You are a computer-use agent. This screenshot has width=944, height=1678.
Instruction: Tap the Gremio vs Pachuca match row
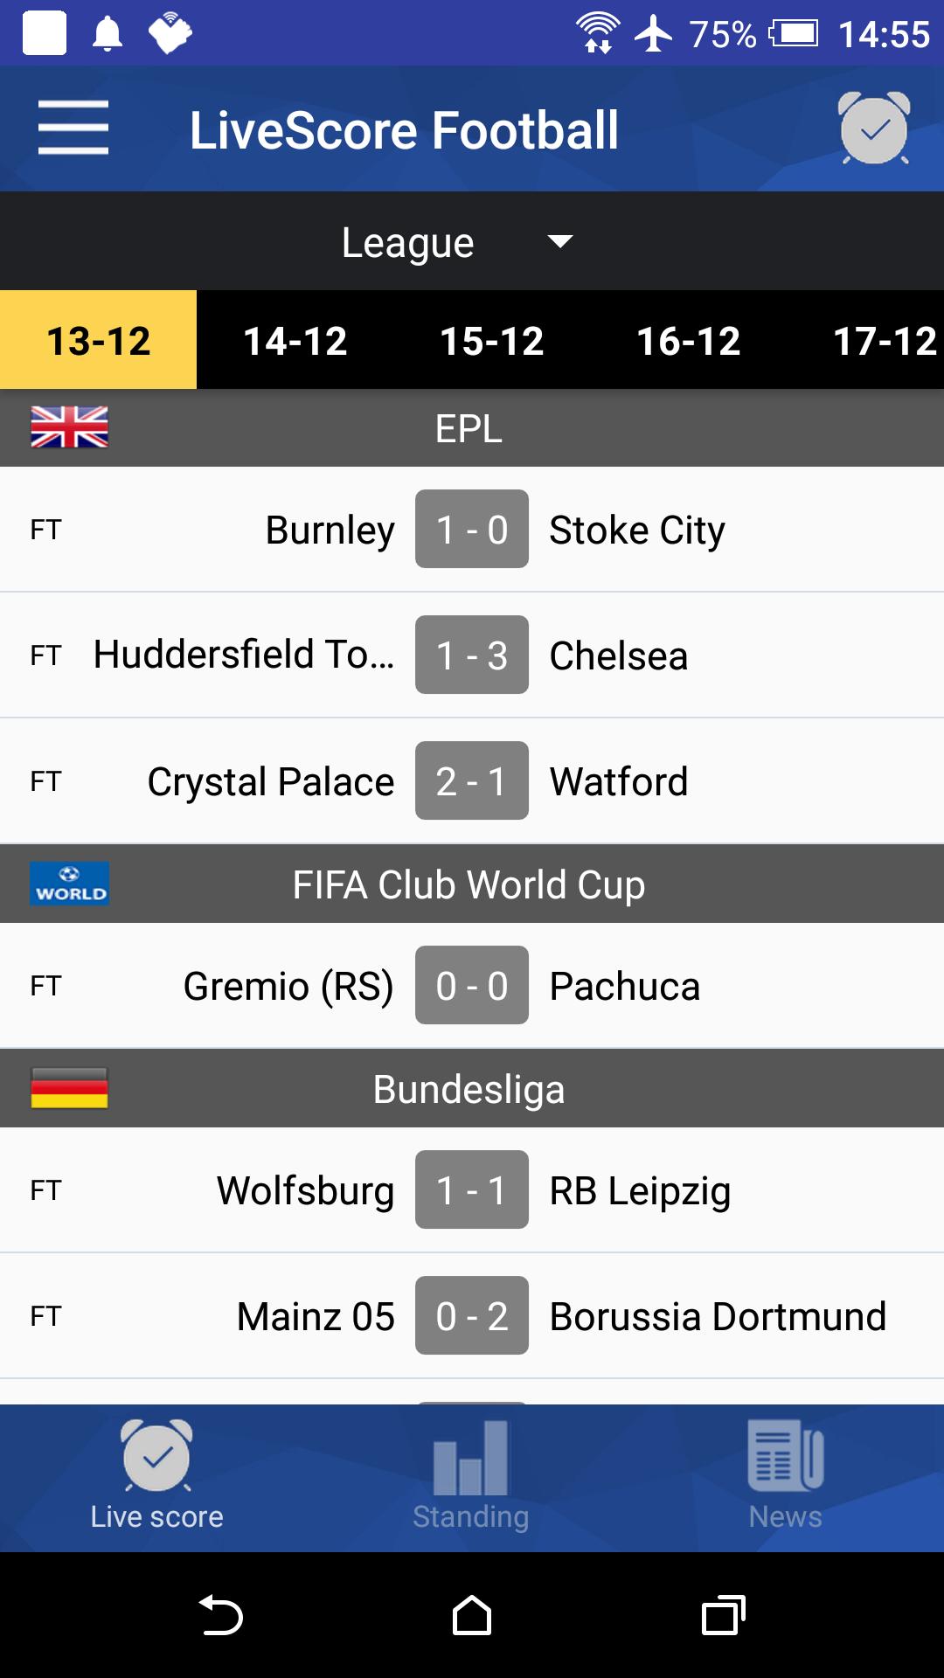pyautogui.click(x=472, y=986)
